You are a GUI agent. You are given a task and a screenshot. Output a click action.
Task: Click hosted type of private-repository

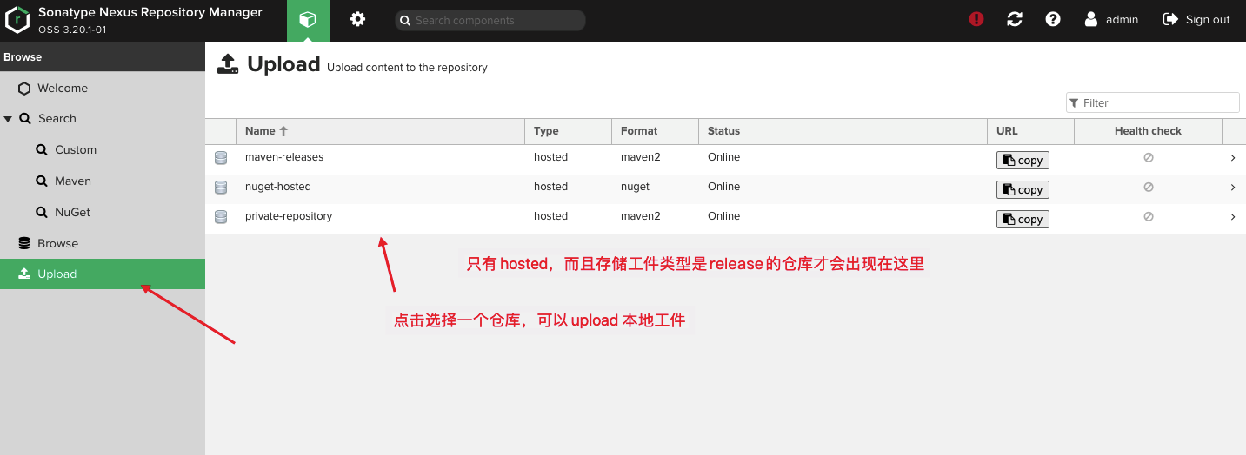coord(551,216)
